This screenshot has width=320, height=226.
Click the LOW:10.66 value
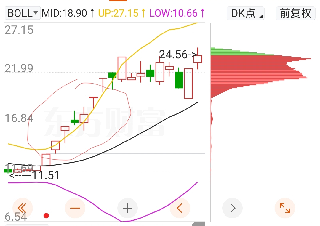(x=177, y=13)
